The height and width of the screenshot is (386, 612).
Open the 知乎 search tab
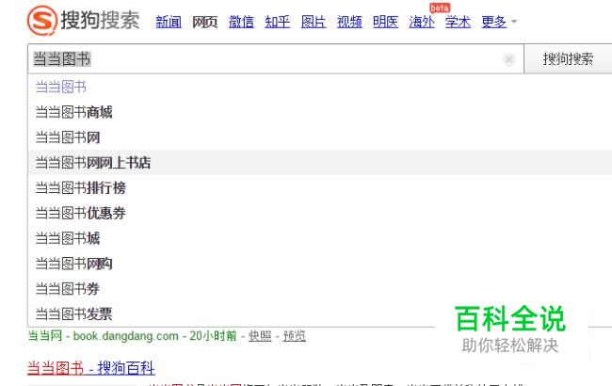(277, 22)
